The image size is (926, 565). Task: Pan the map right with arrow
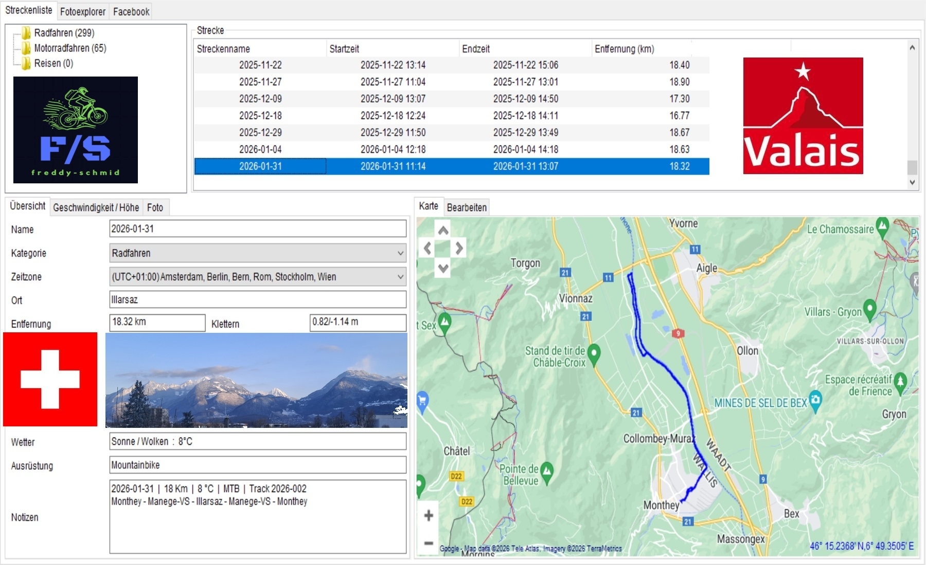[x=459, y=249]
